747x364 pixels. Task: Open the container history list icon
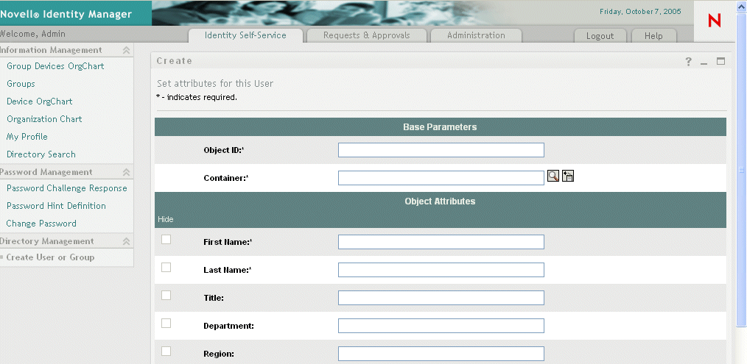[567, 176]
